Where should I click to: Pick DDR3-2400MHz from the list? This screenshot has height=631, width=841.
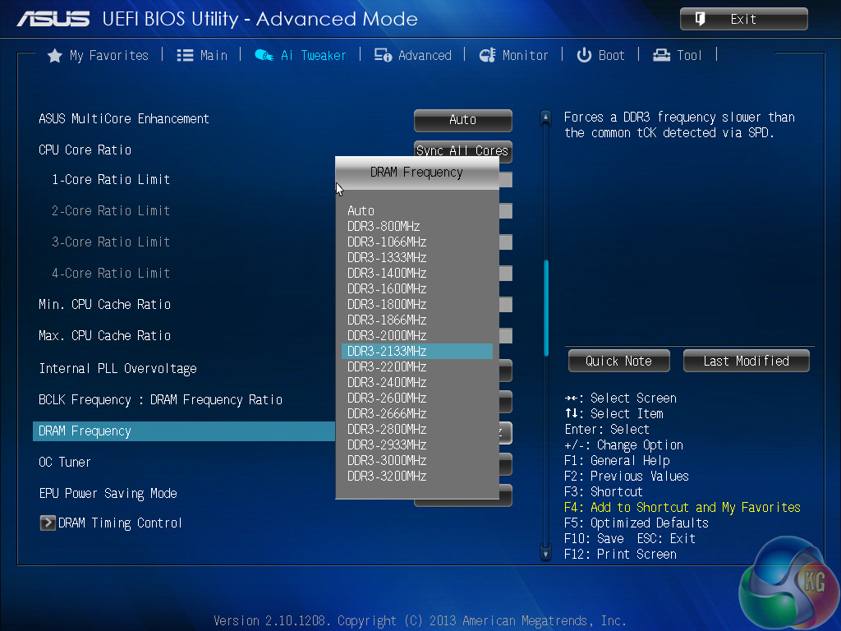416,383
